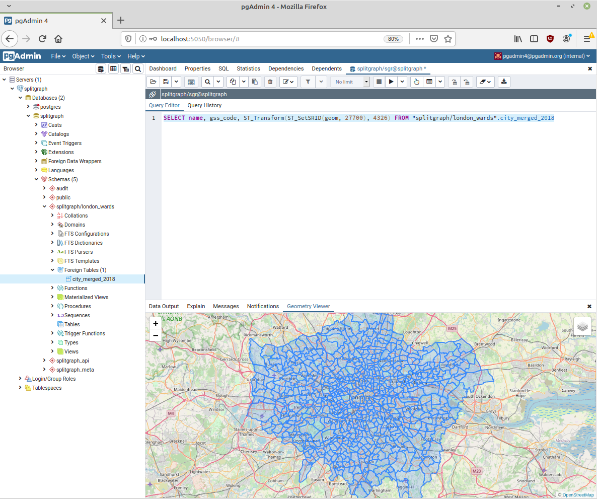The width and height of the screenshot is (597, 499).
Task: Click the Filter funnel icon in toolbar
Action: point(308,82)
